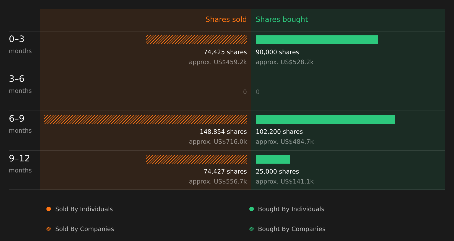Click the 9–12 months sold striped bar
This screenshot has height=241, width=454.
point(196,159)
